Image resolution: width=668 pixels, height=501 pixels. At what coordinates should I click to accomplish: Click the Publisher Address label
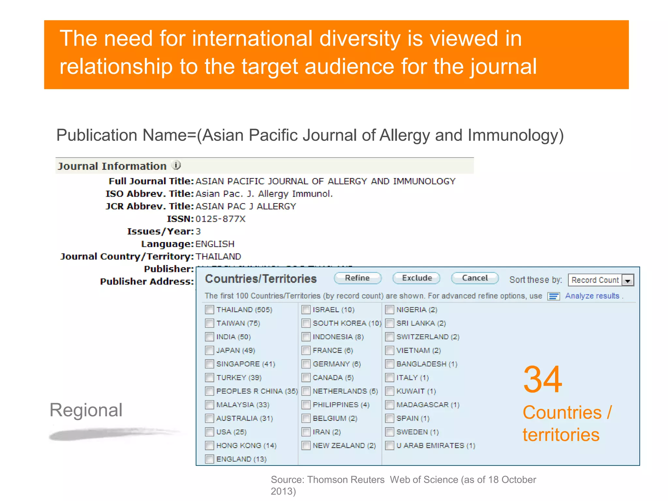coord(147,281)
